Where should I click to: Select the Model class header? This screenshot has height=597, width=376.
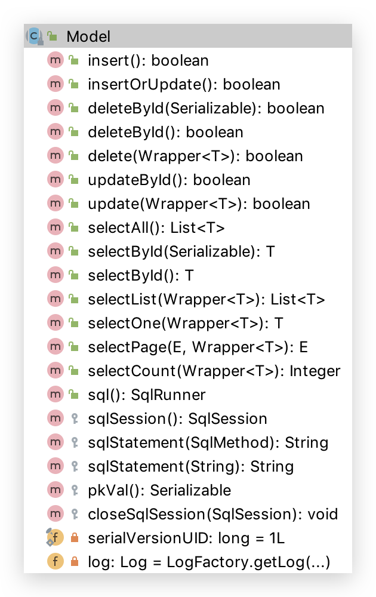click(88, 36)
